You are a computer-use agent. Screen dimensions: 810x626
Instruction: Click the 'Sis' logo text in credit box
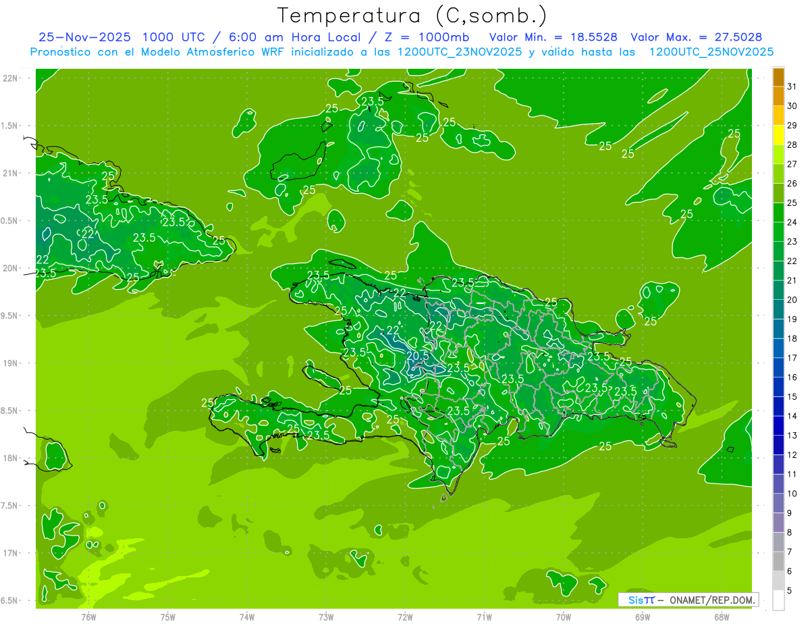tap(635, 600)
